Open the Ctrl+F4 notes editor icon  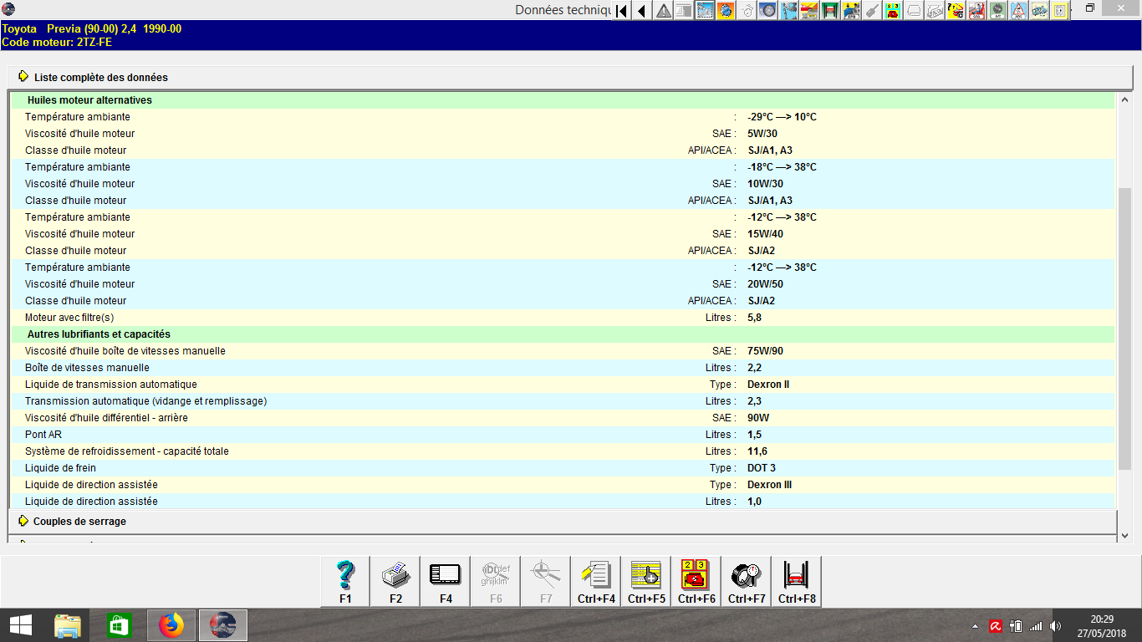[596, 581]
